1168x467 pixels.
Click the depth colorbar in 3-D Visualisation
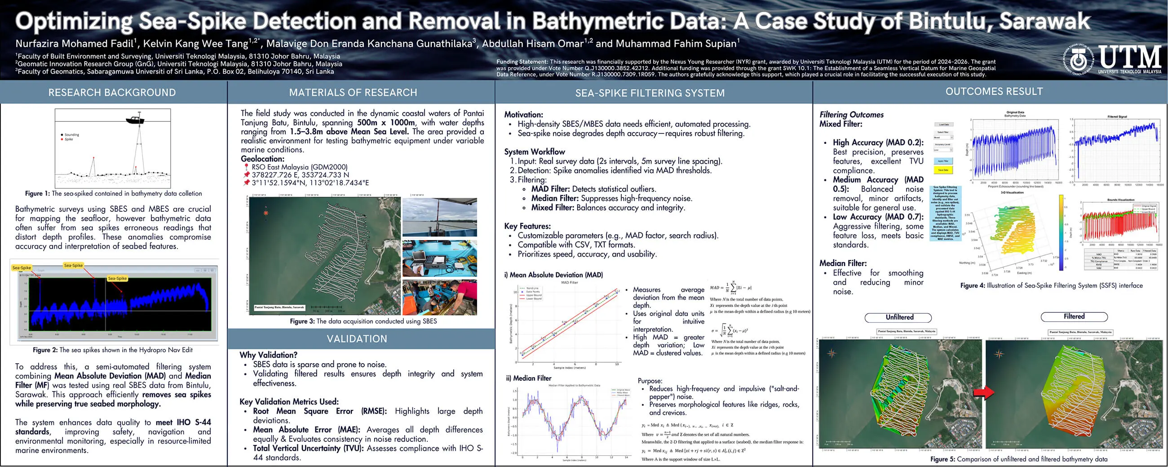pos(1062,233)
